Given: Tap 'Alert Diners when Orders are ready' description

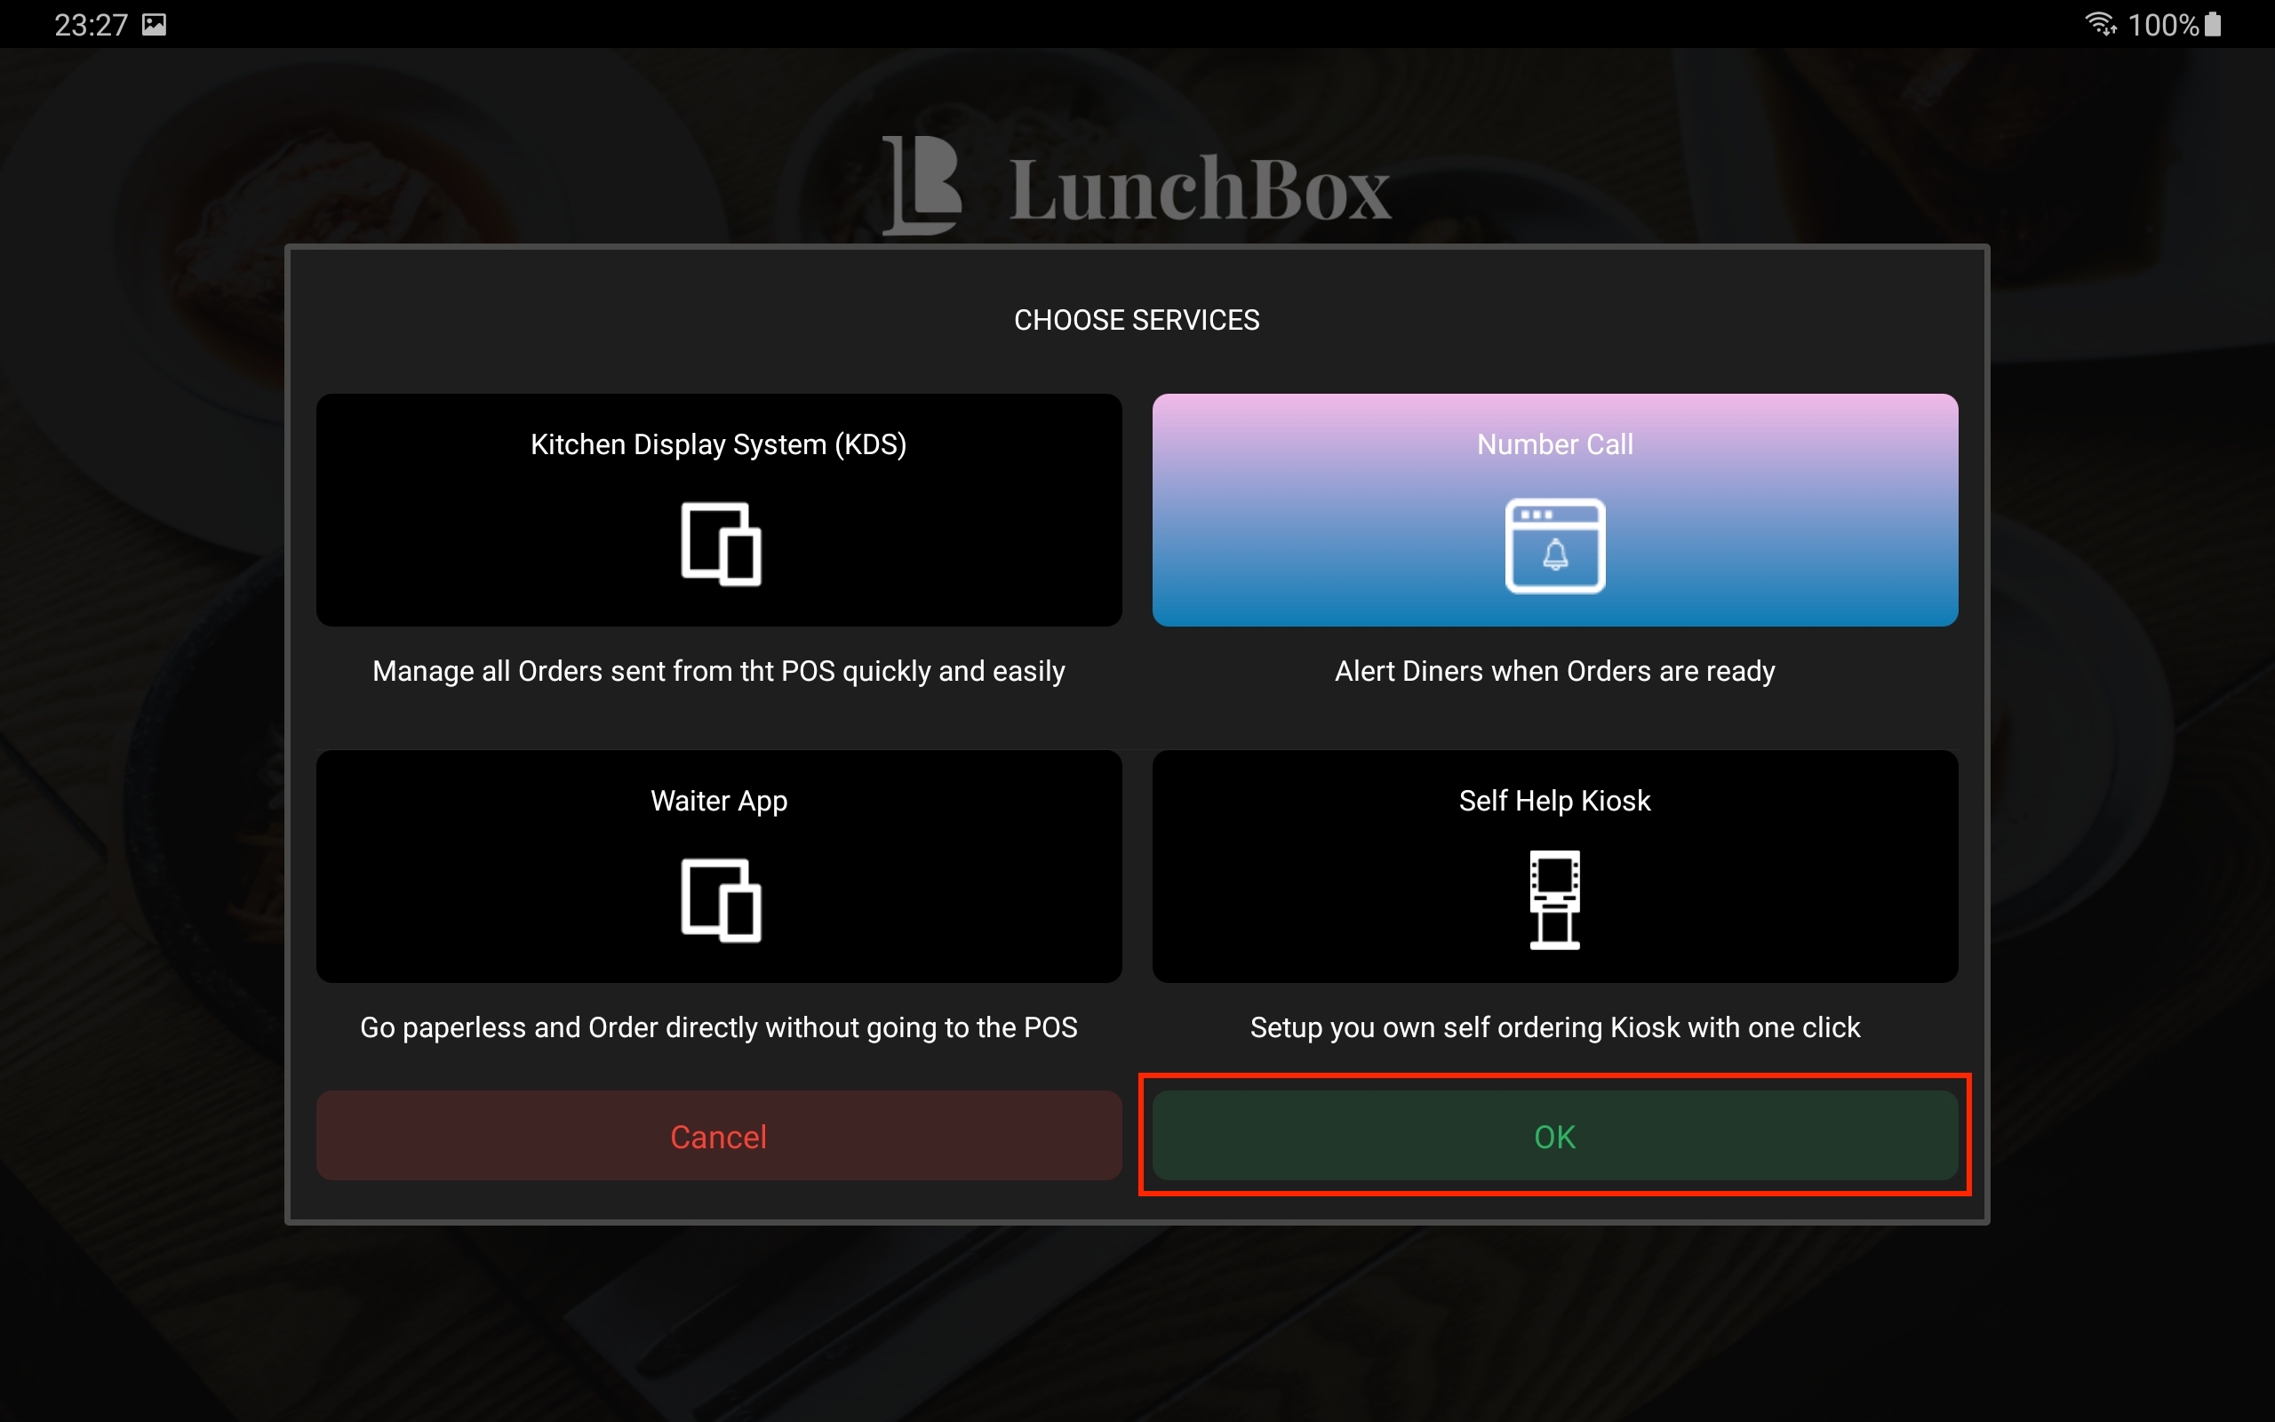Looking at the screenshot, I should 1555,672.
